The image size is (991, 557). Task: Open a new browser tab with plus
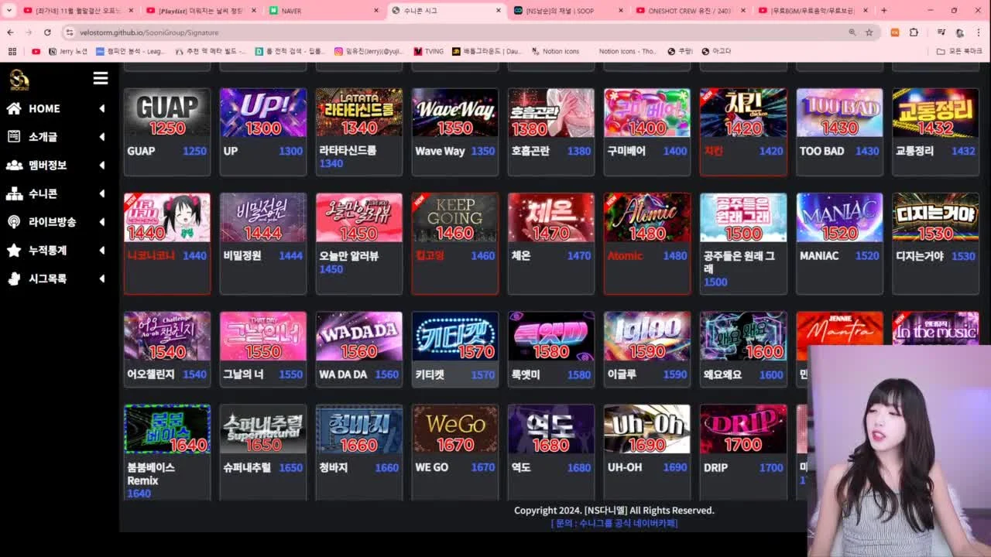tap(883, 11)
